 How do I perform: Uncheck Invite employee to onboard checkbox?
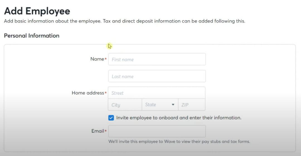pyautogui.click(x=111, y=118)
